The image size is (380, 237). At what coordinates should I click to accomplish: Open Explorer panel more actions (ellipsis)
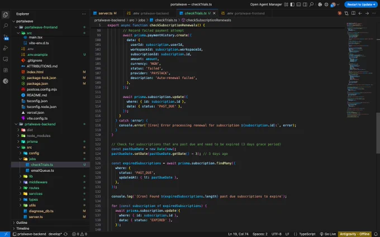(x=84, y=14)
